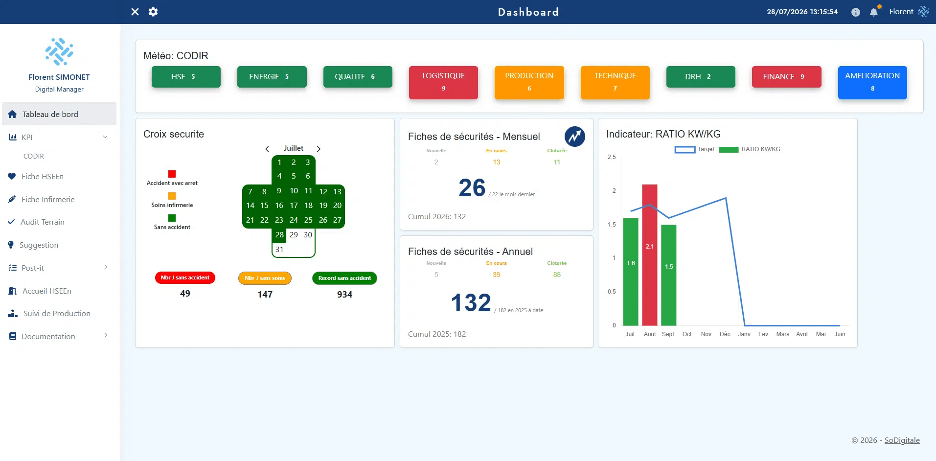Click the QUALITE 6 button
This screenshot has height=461, width=936.
click(x=358, y=77)
